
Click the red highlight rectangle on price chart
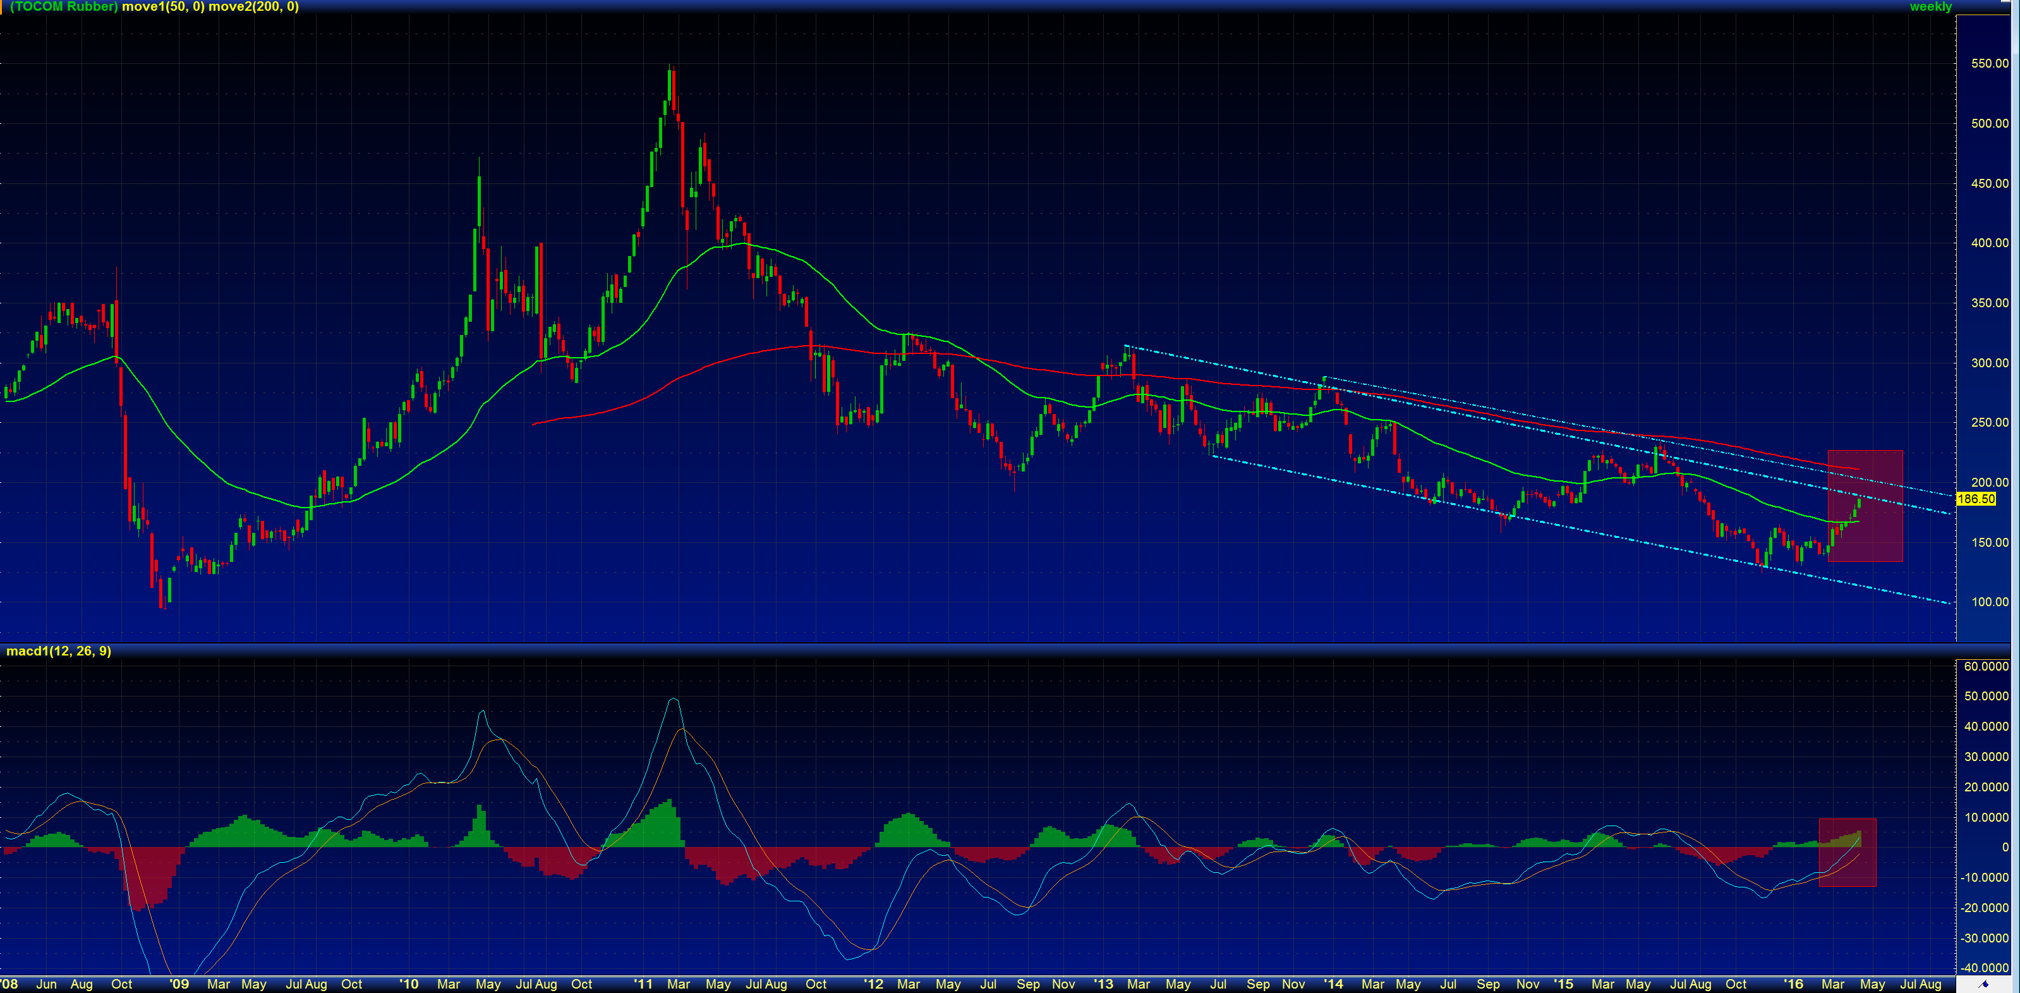point(1865,506)
